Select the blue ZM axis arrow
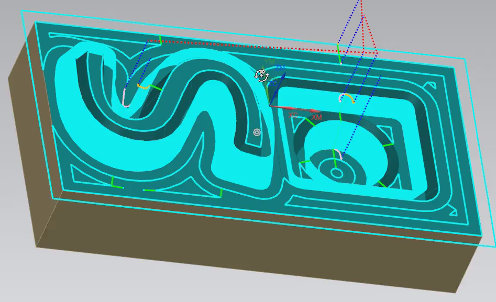 pos(278,89)
